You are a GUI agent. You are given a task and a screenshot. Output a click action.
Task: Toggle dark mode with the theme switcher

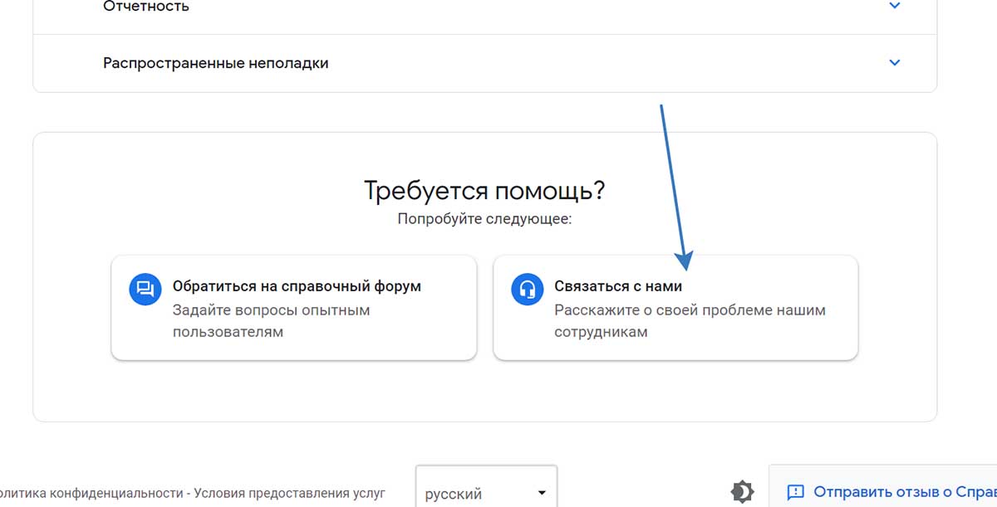[x=742, y=491]
